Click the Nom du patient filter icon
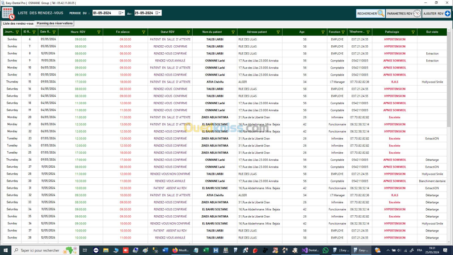Image resolution: width=453 pixels, height=255 pixels. 233,32
